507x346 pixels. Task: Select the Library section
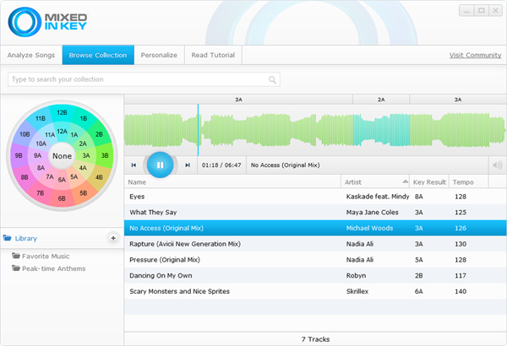[25, 239]
